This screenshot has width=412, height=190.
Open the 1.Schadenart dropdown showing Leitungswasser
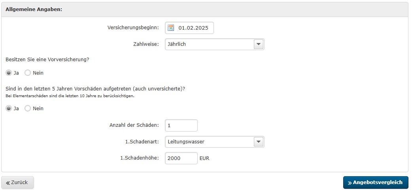coord(215,142)
